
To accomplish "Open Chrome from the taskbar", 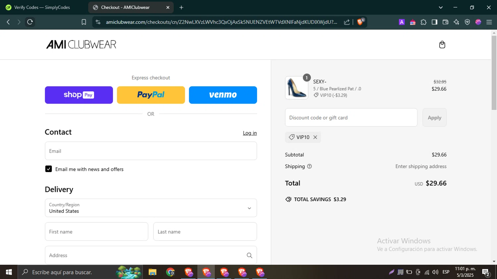I will coord(170,272).
